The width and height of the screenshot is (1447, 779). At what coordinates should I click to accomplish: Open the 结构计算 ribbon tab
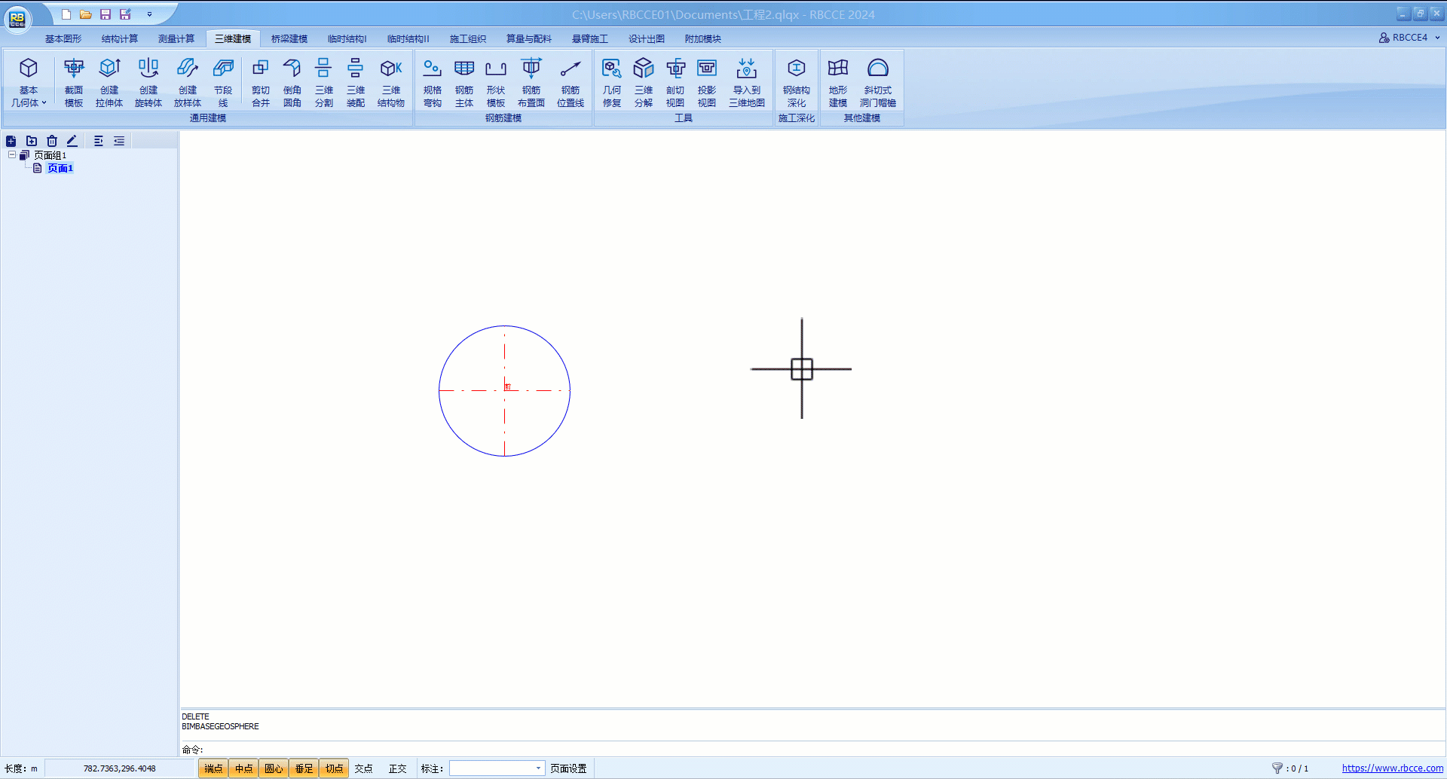(120, 38)
